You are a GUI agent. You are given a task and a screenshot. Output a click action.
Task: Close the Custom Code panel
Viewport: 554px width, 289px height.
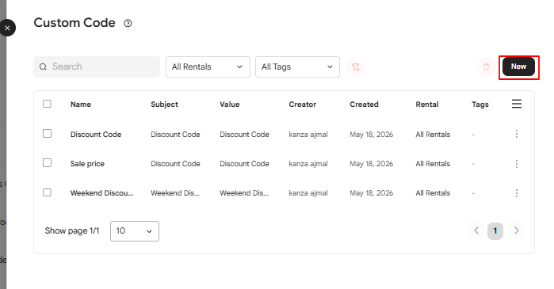7,28
